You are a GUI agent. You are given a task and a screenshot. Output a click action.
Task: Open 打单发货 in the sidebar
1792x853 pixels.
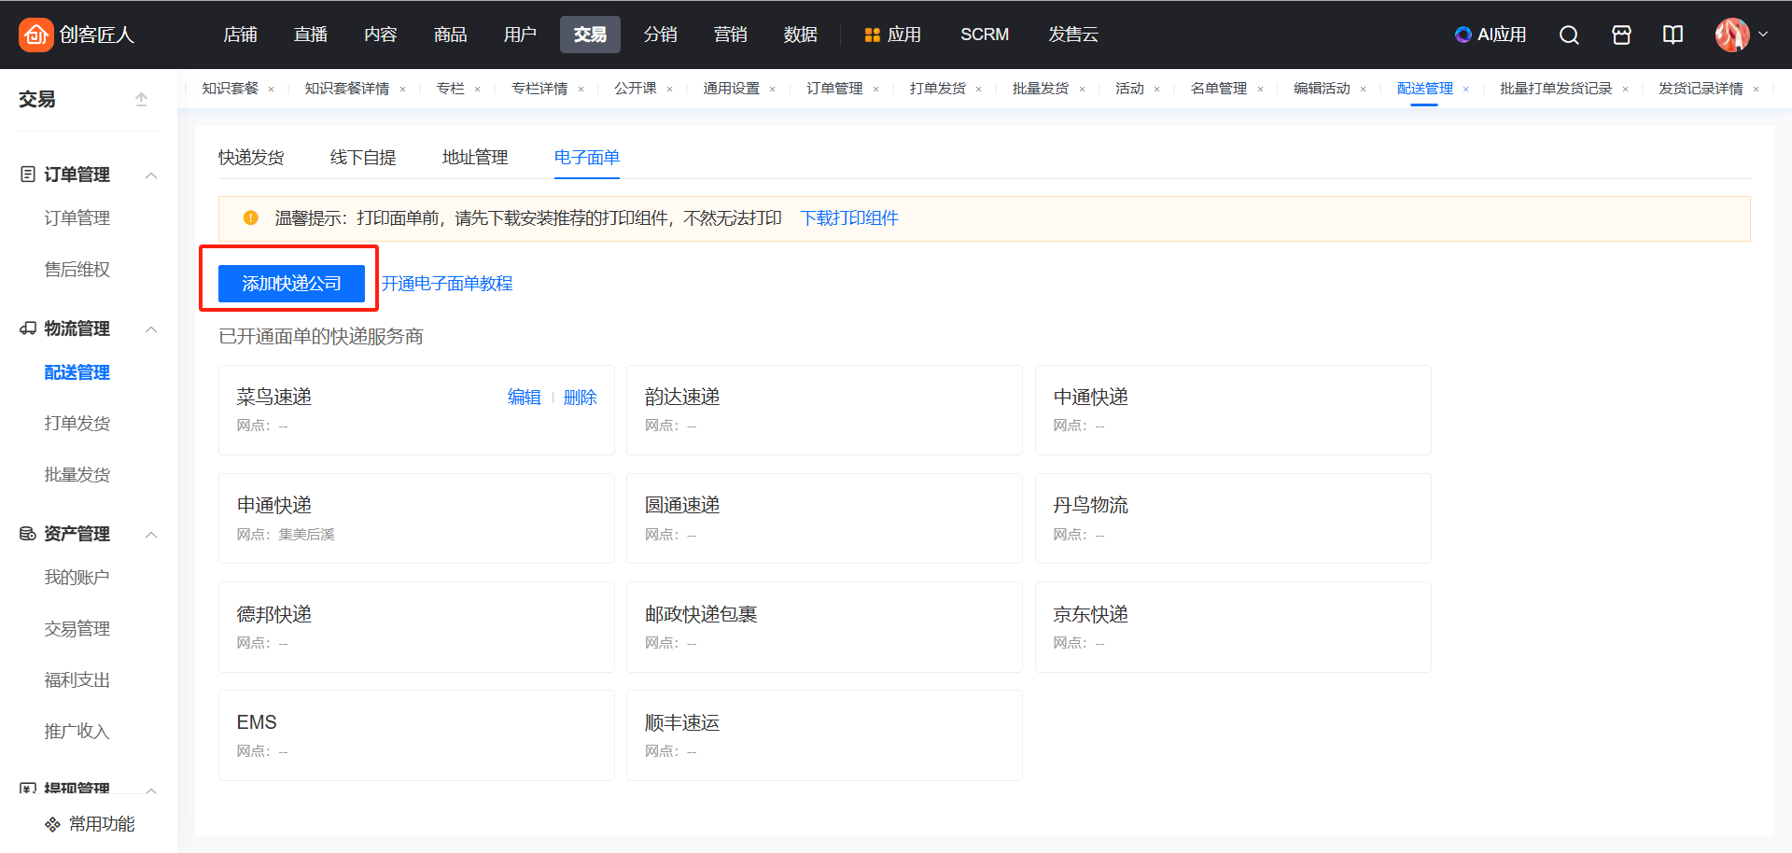tap(77, 424)
